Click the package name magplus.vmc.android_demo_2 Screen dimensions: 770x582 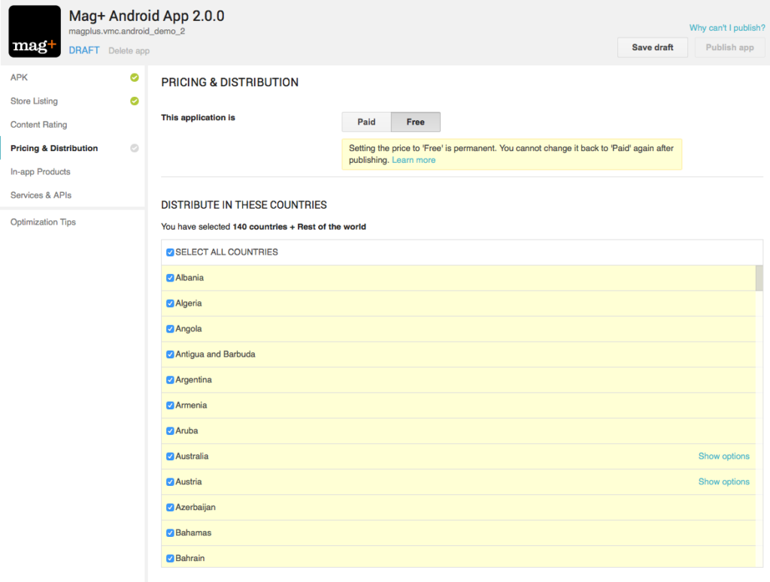(x=126, y=32)
